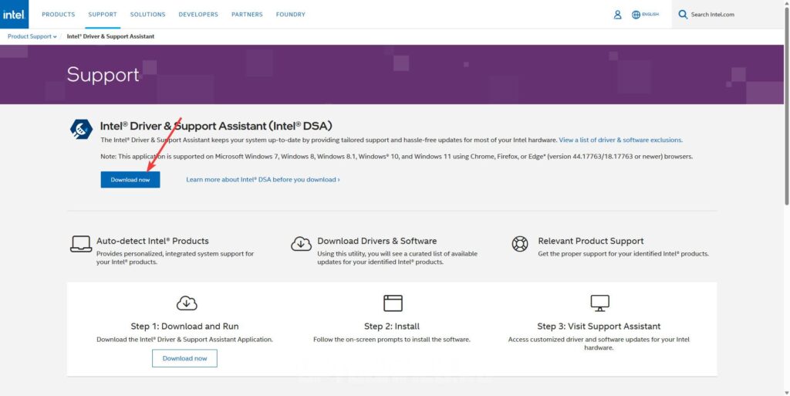Screen dimensions: 790x396
Task: Open Learn more about Intel DSA link
Action: pos(262,180)
